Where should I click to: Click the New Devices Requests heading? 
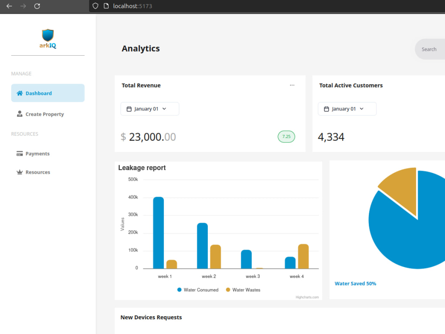151,317
